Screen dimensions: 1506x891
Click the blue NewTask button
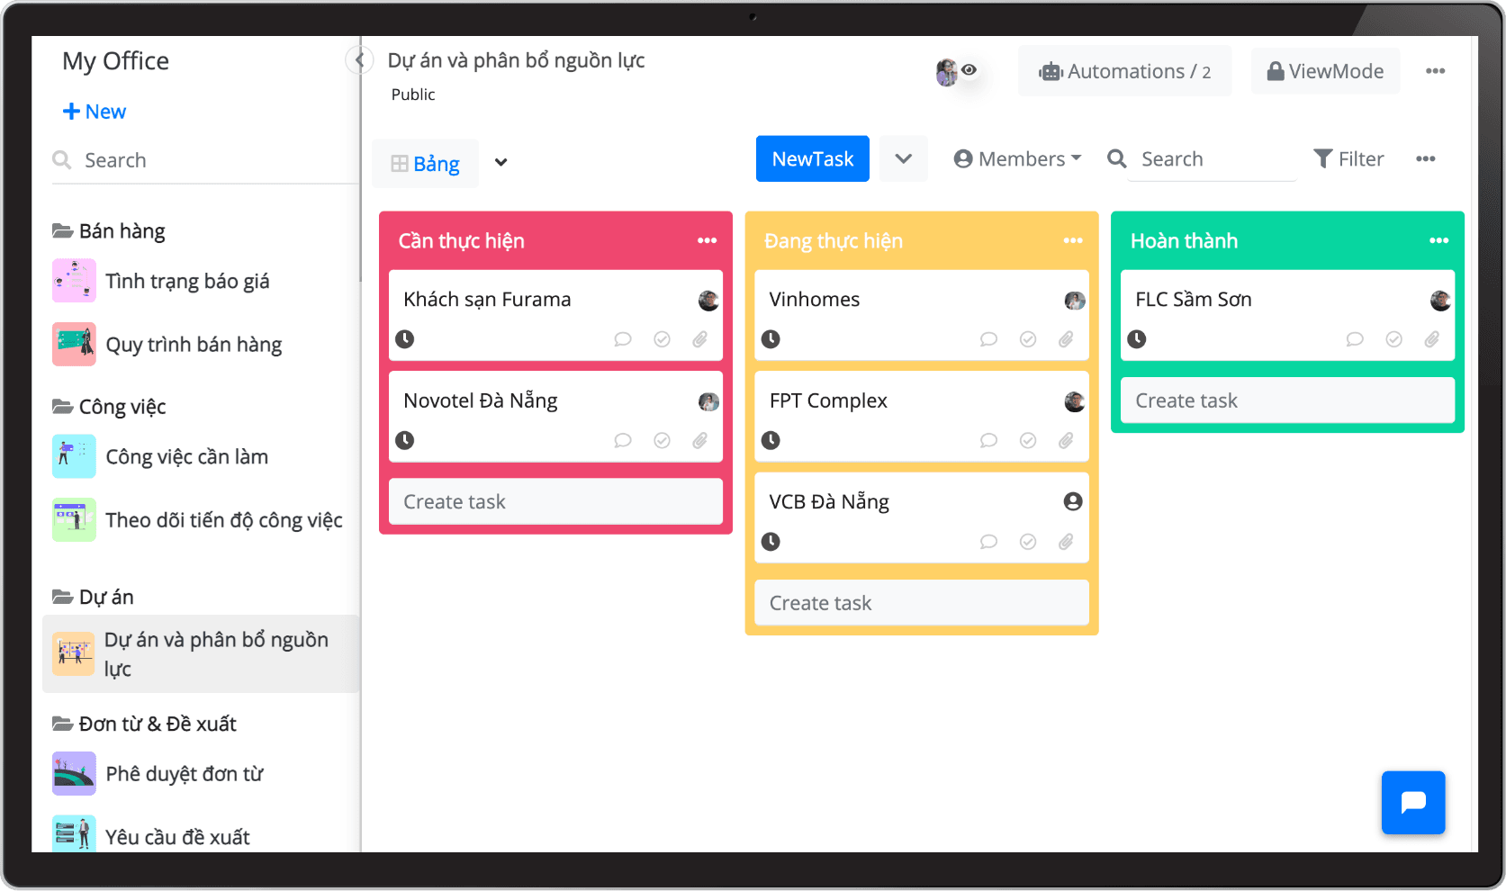pyautogui.click(x=812, y=159)
